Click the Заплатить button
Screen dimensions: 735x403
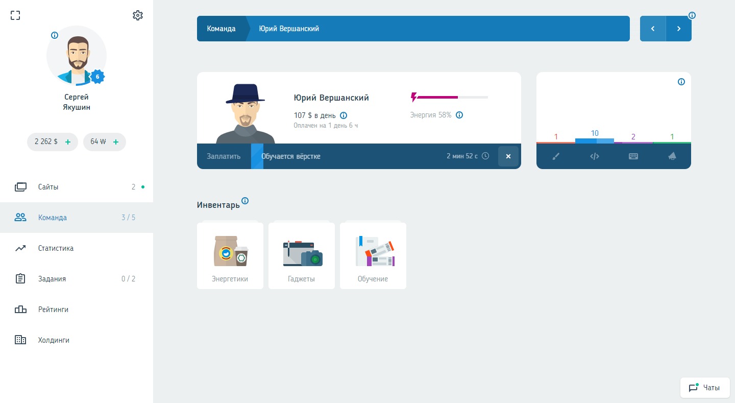(224, 156)
